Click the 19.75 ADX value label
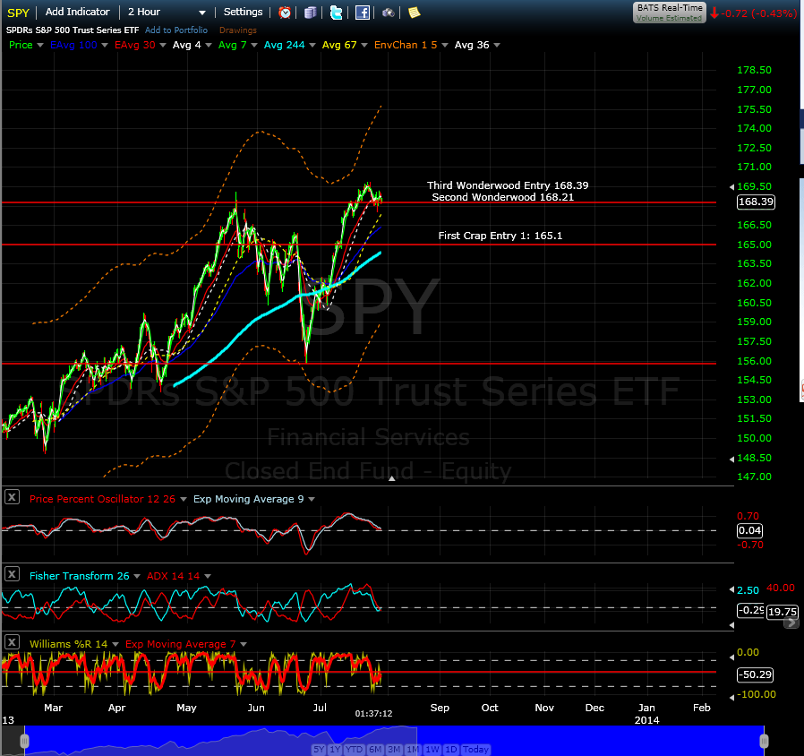The image size is (804, 756). (x=783, y=612)
